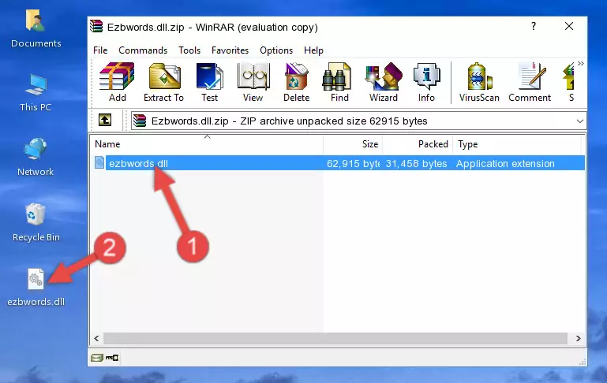Screen dimensions: 607x383
Task: Select the Documents desktop icon
Action: tap(36, 28)
